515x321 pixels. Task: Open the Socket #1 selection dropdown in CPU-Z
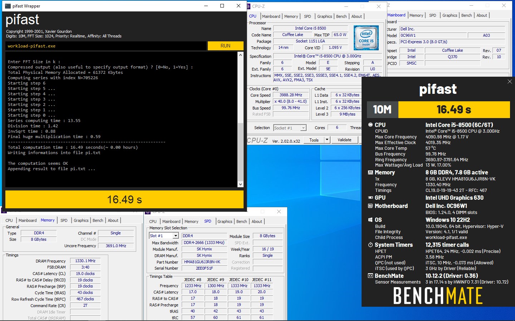point(304,128)
